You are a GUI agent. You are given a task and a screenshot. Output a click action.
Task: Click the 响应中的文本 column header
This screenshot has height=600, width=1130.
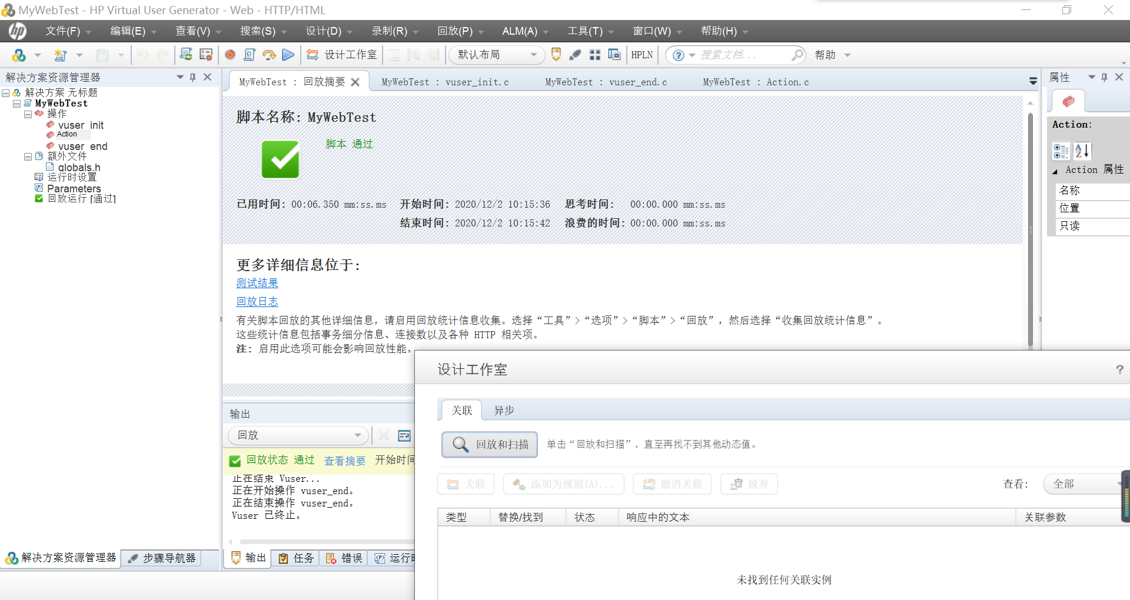tap(817, 517)
